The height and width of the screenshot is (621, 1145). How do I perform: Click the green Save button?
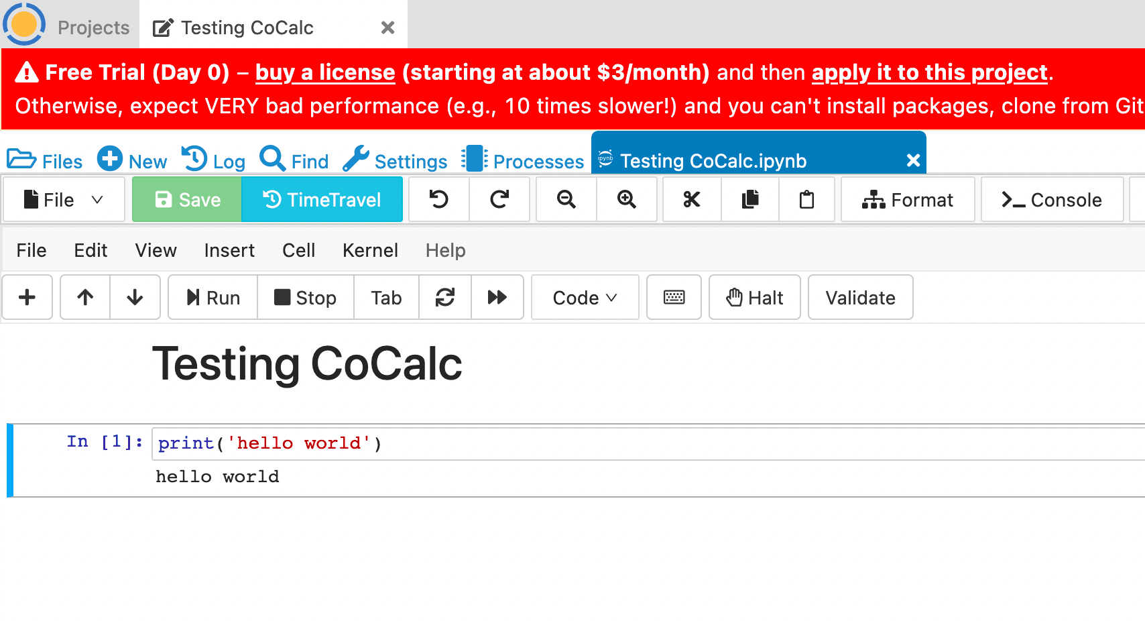click(187, 199)
